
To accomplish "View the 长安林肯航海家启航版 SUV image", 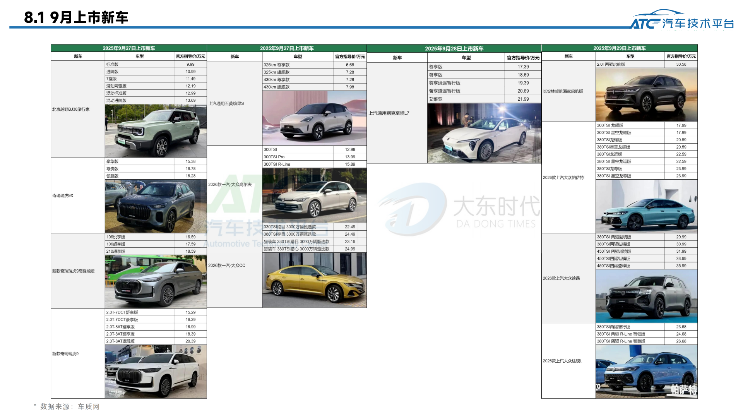I will coord(646,95).
